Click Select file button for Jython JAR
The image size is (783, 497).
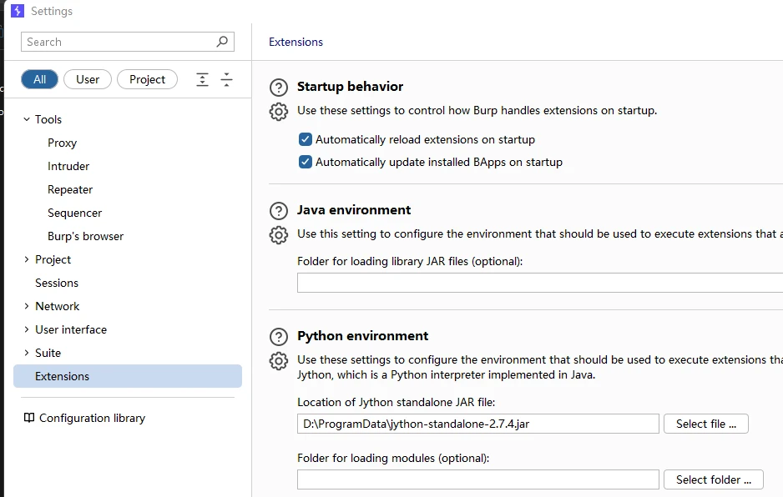point(705,424)
